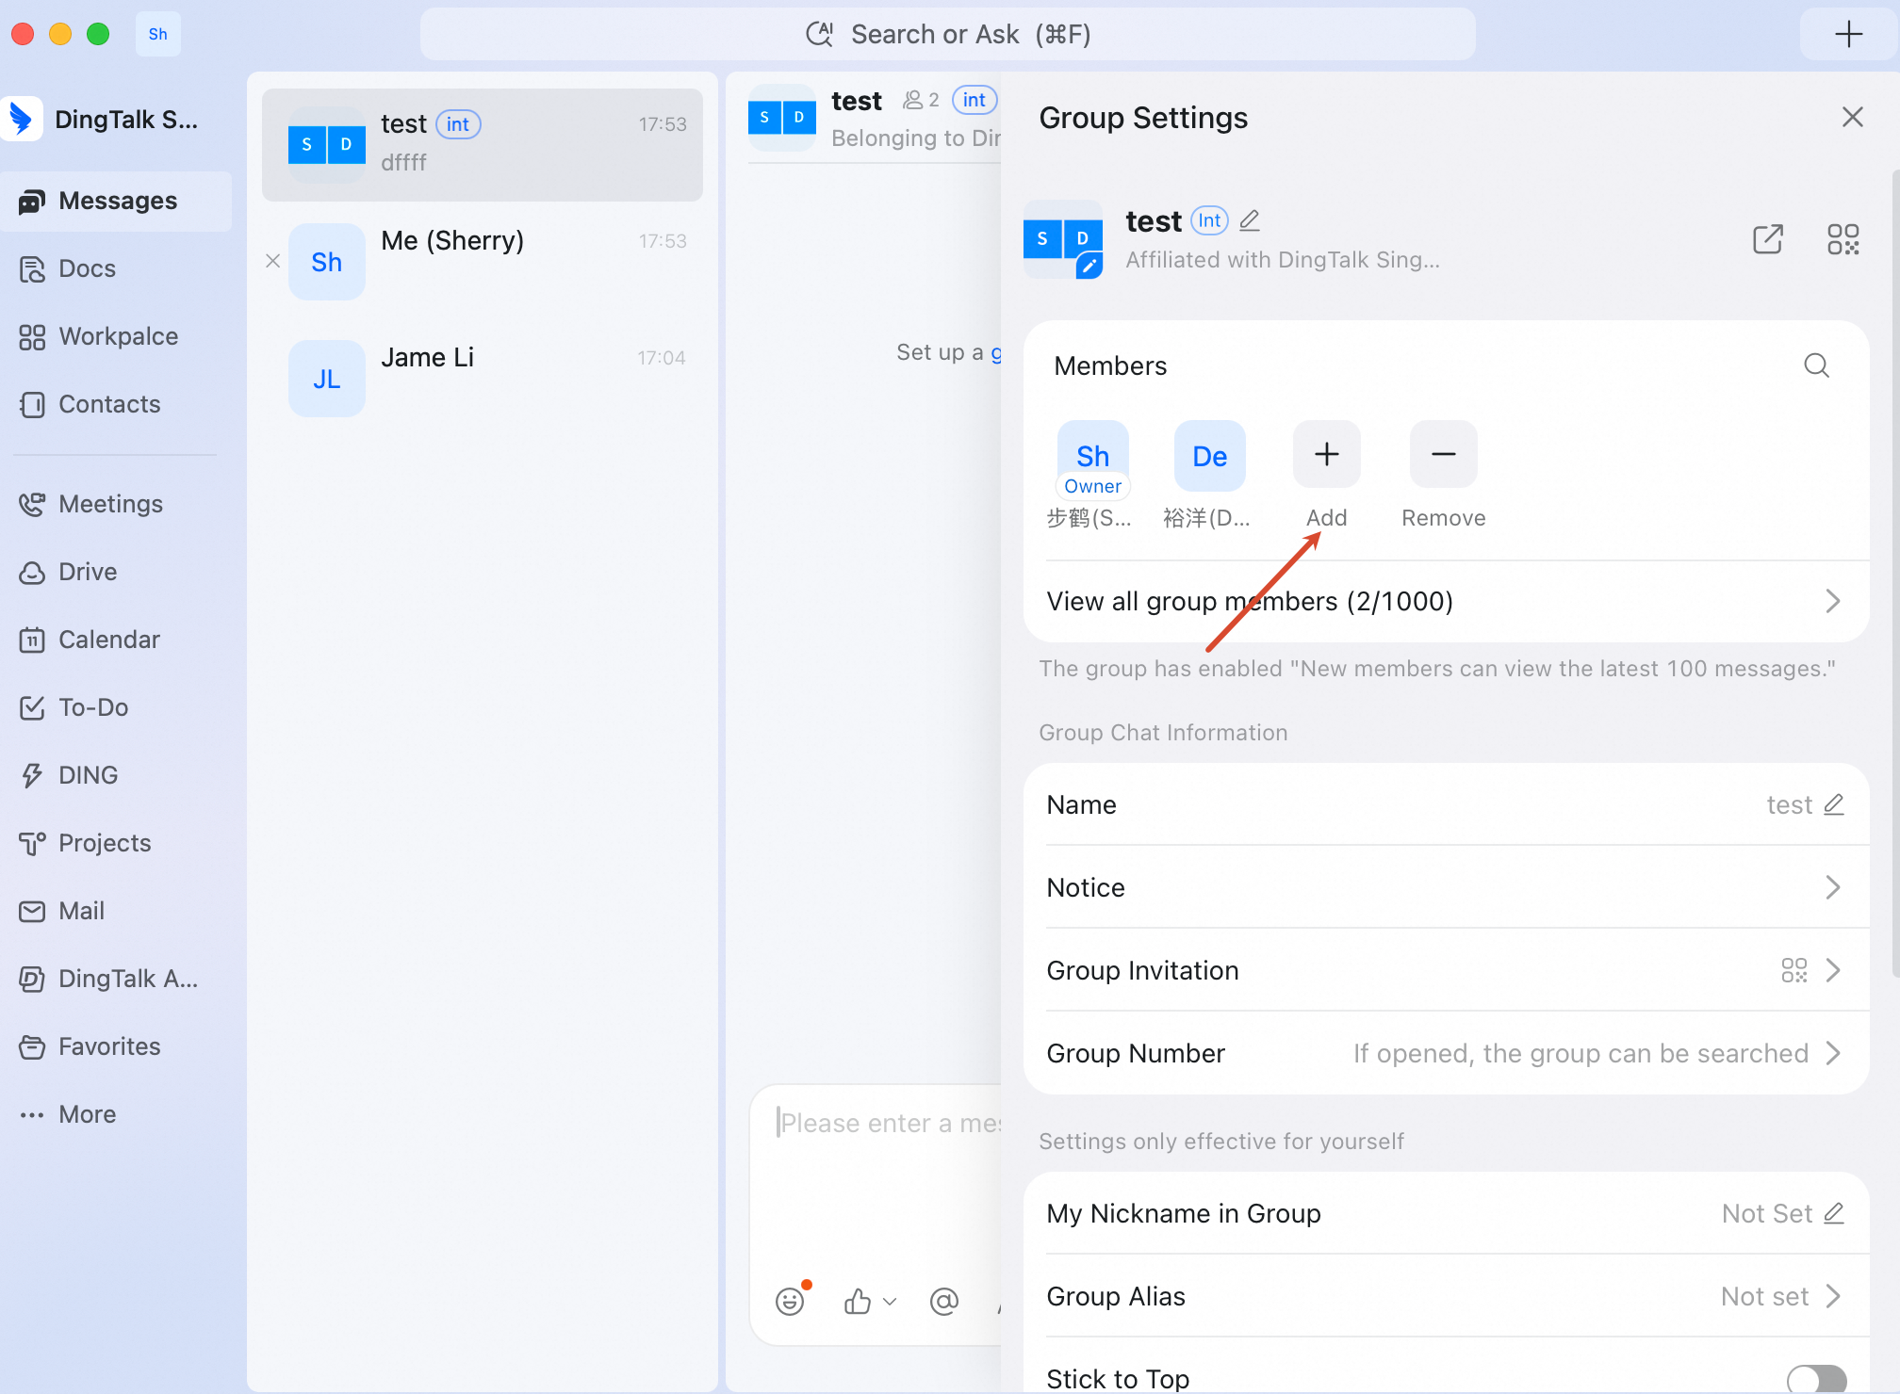Expand View all group members
This screenshot has width=1900, height=1394.
(1446, 601)
